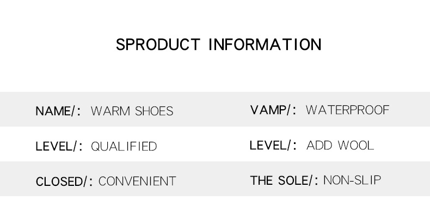Select the full ADD WOOL value
430x219 pixels.
340,145
